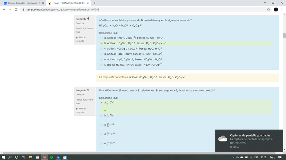Click the Chrome profile avatar
Viewport: 286px width, 160px height.
pyautogui.click(x=276, y=10)
